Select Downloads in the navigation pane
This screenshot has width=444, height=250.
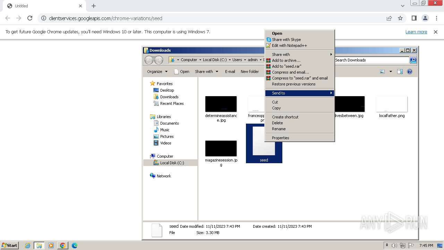click(169, 97)
